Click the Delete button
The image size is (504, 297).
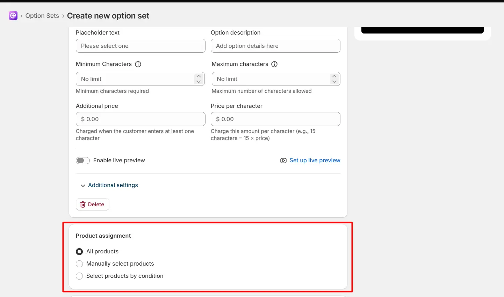coord(93,205)
